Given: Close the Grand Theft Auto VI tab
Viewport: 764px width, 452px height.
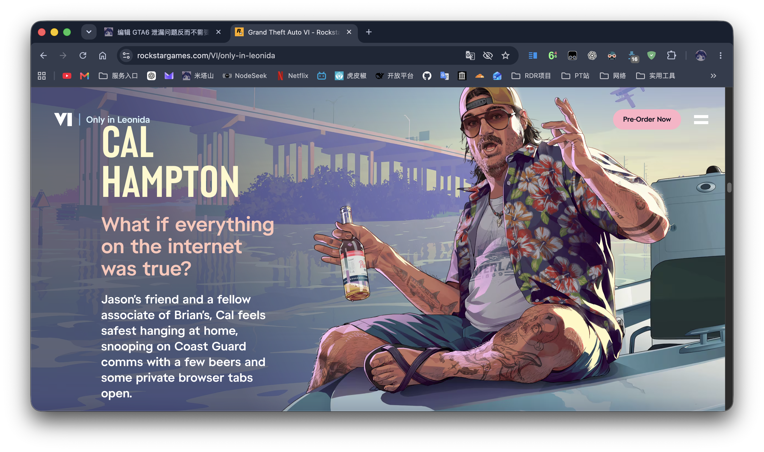Looking at the screenshot, I should pyautogui.click(x=349, y=32).
